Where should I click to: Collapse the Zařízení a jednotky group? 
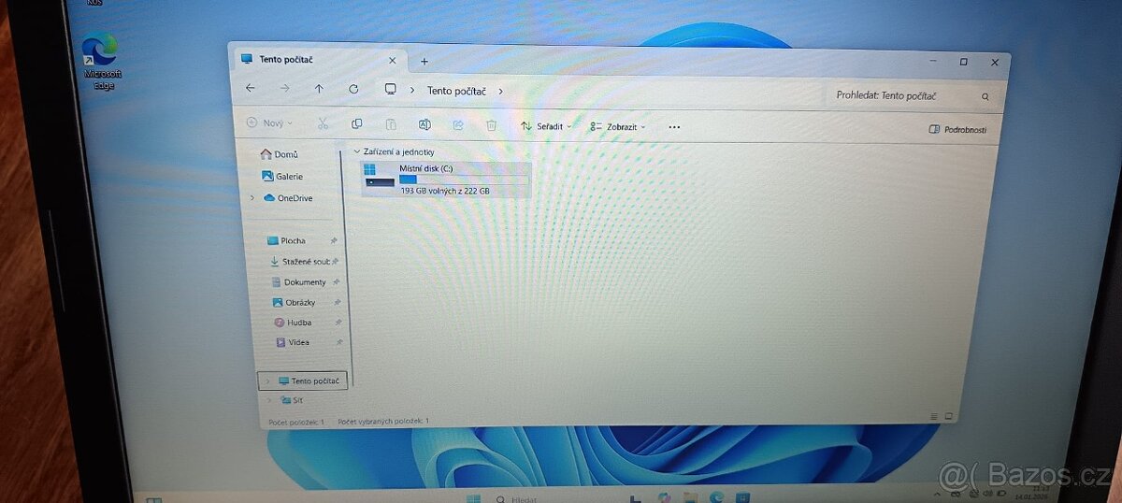pyautogui.click(x=356, y=151)
